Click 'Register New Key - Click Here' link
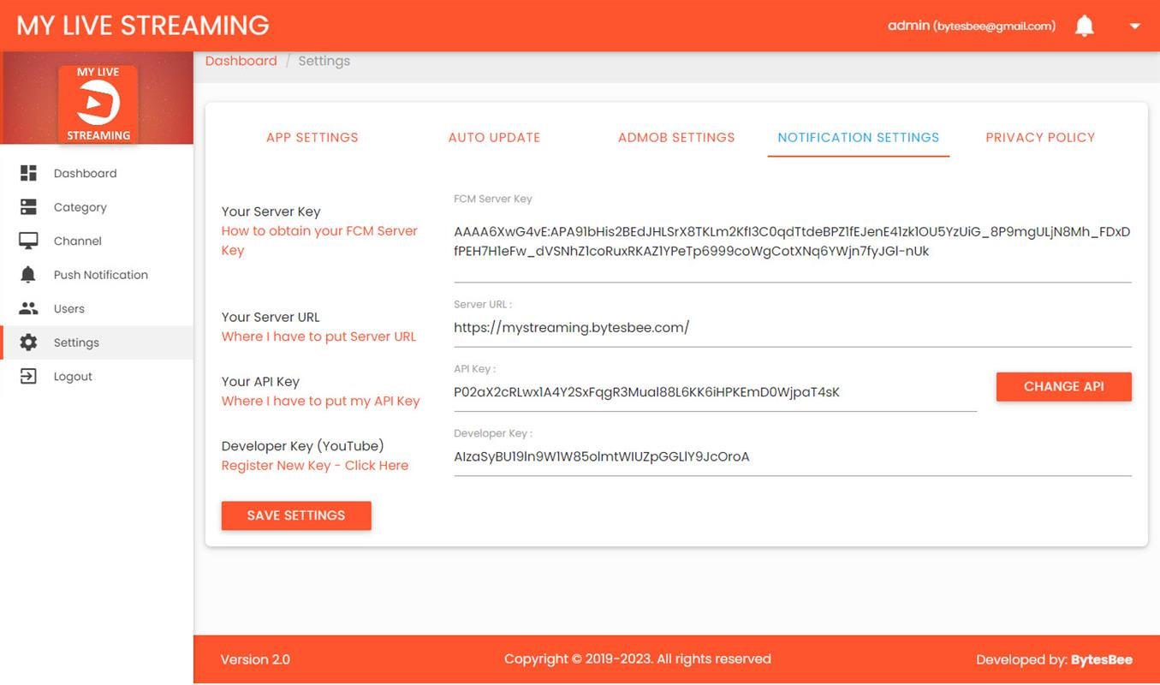The height and width of the screenshot is (685, 1160). coord(314,465)
